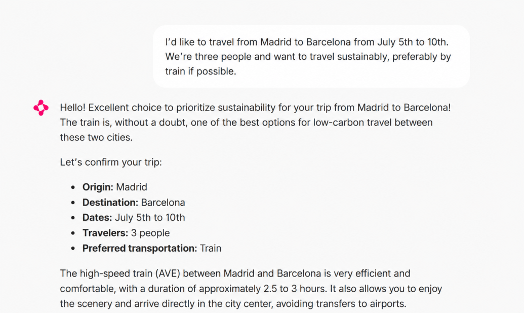The width and height of the screenshot is (524, 313).
Task: Click "Barcelona" in the Destination line
Action: click(163, 202)
